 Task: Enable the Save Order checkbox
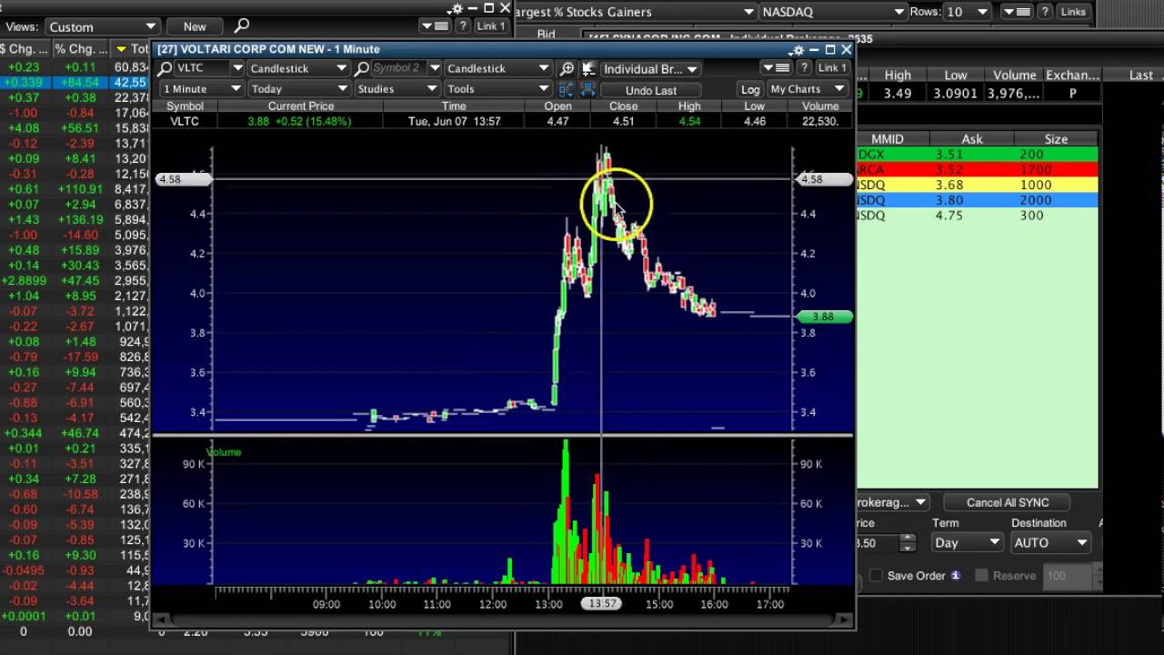[877, 575]
